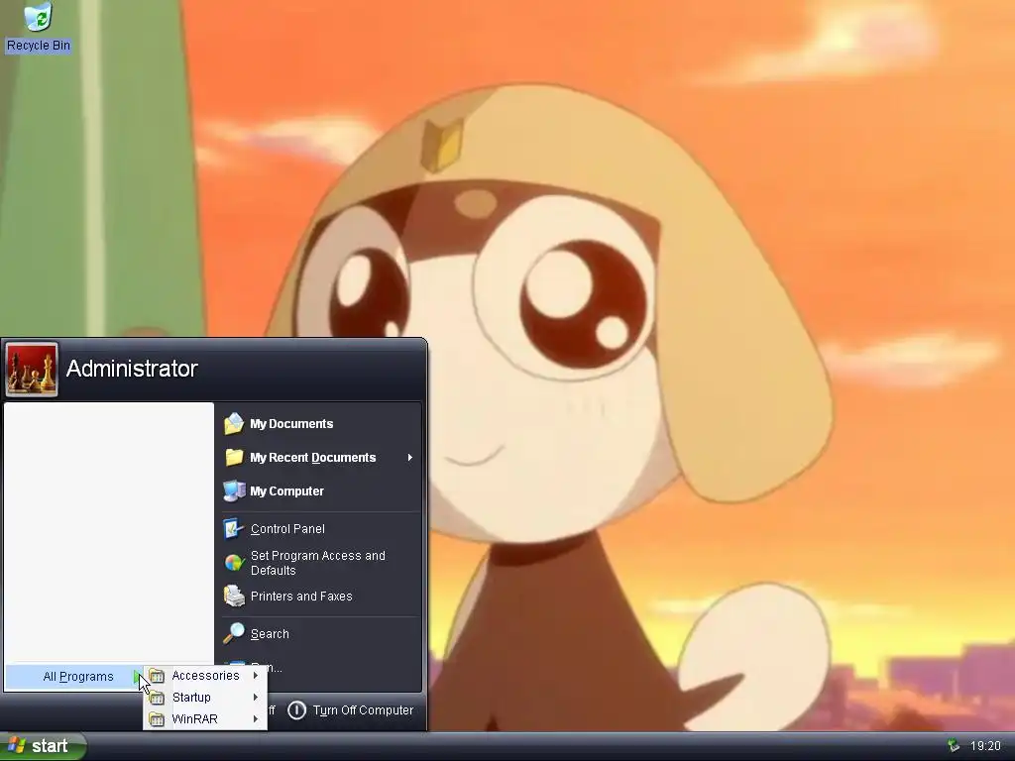1015x761 pixels.
Task: Click the Set Program Access globe icon
Action: click(x=234, y=563)
